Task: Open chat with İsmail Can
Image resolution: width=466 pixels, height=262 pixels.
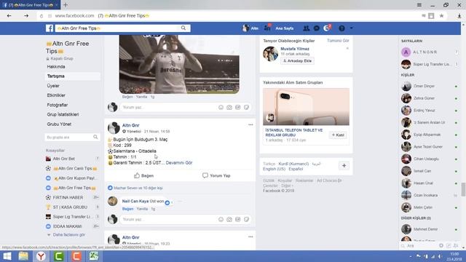Action: pyautogui.click(x=422, y=171)
